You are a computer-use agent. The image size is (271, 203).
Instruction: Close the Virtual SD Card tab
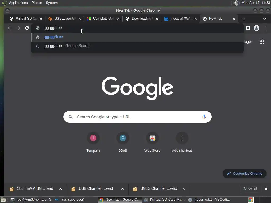pyautogui.click(x=41, y=19)
